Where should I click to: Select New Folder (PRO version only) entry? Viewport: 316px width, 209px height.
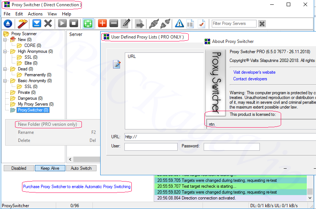click(x=48, y=124)
